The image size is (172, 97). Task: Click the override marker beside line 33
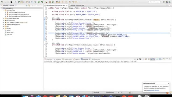point(45,45)
